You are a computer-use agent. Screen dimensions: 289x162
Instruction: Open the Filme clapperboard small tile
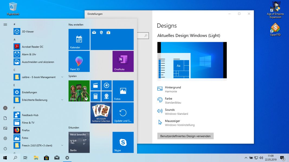[95, 85]
